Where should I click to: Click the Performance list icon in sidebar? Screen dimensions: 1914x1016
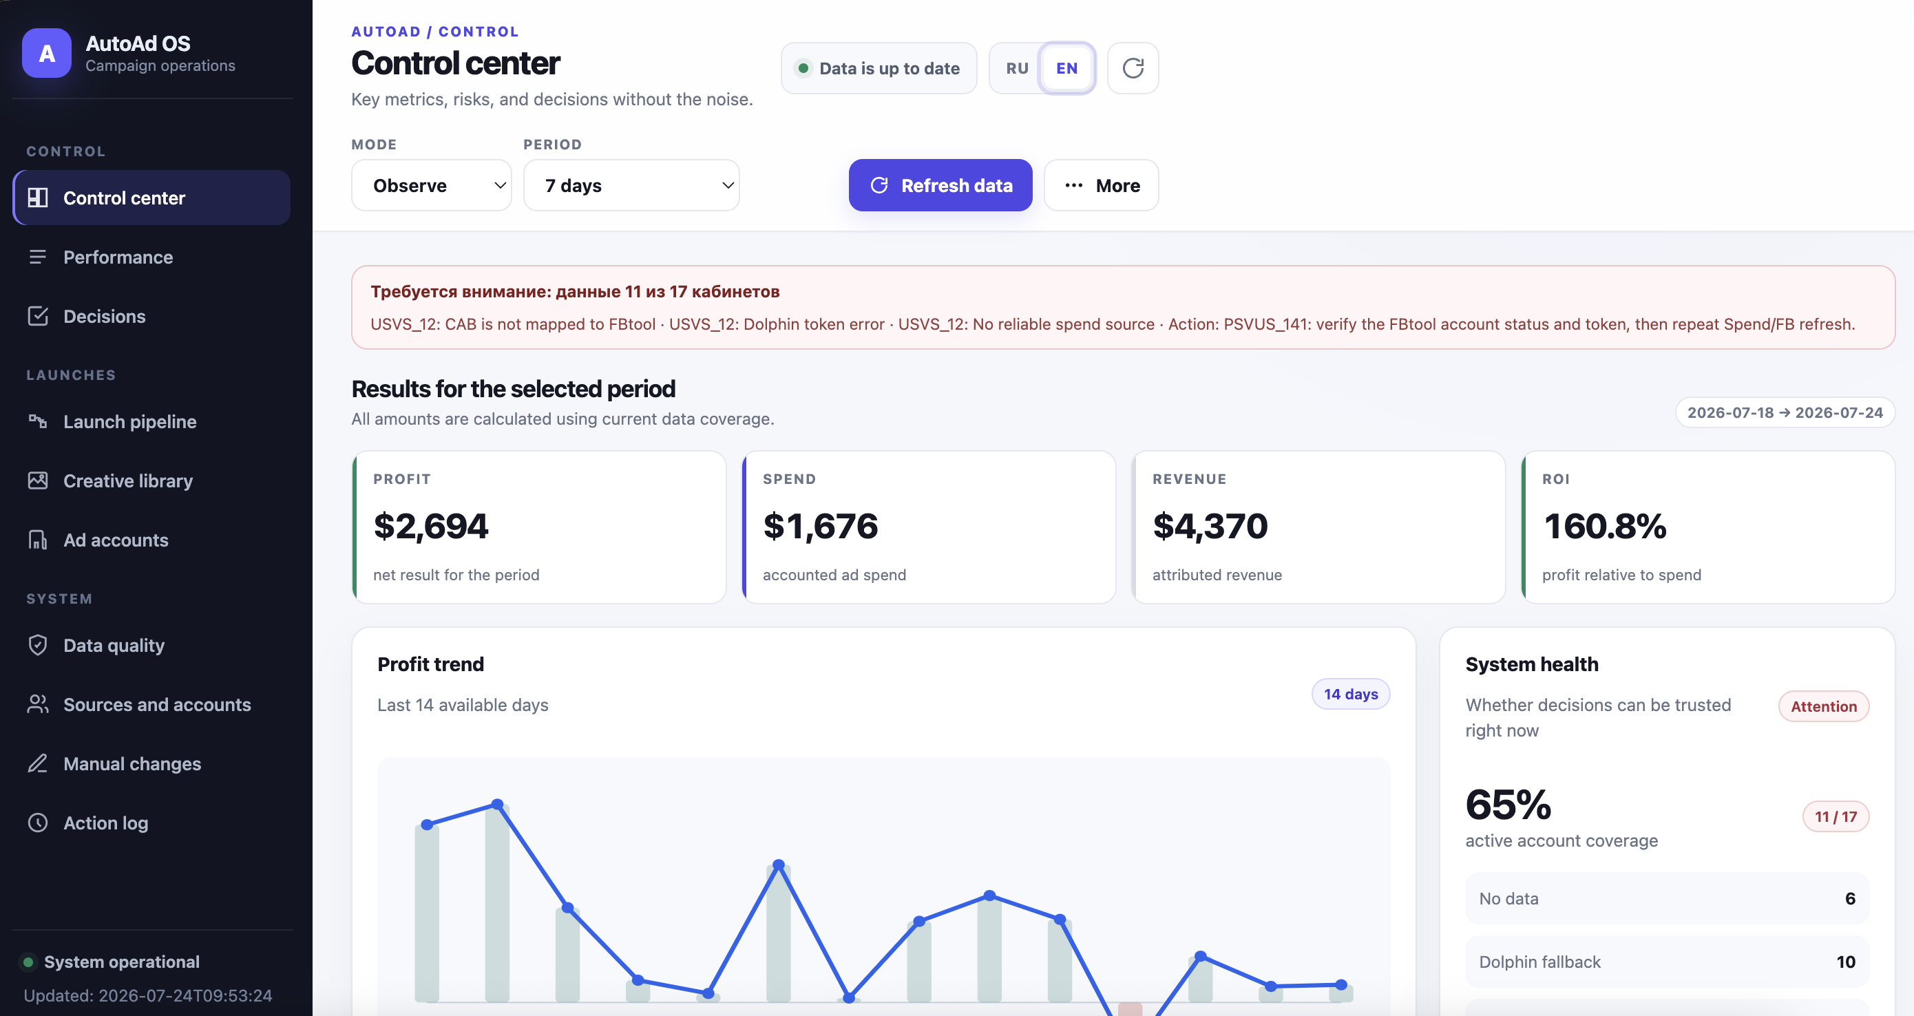(x=38, y=257)
